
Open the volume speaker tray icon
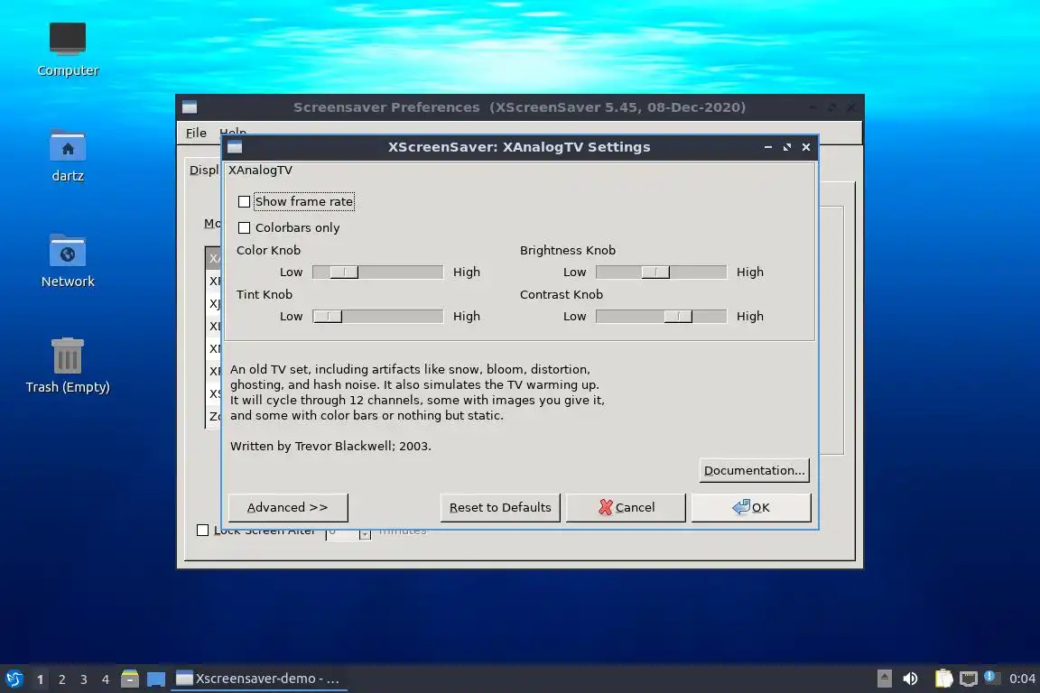[x=911, y=679]
